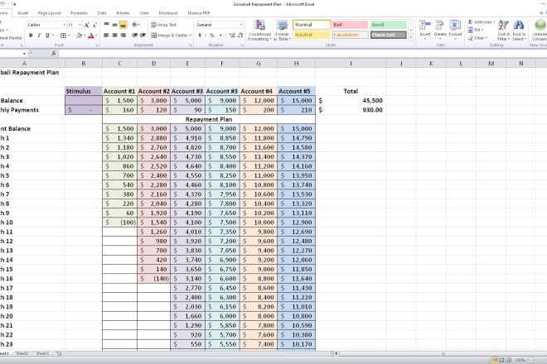Viewport: 547px width, 364px height.
Task: Open the Formulas ribbon tab
Action: 80,13
